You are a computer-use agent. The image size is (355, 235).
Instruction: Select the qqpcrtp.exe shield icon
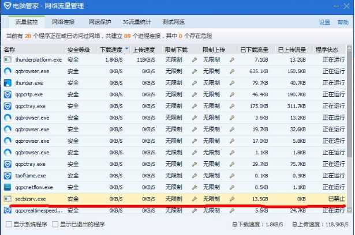pyautogui.click(x=8, y=94)
